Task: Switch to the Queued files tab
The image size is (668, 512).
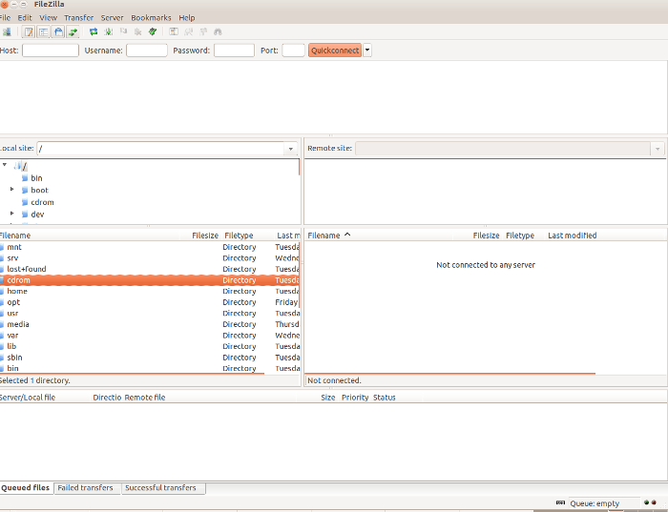Action: click(26, 488)
